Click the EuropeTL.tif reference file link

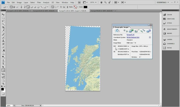coord(130,34)
